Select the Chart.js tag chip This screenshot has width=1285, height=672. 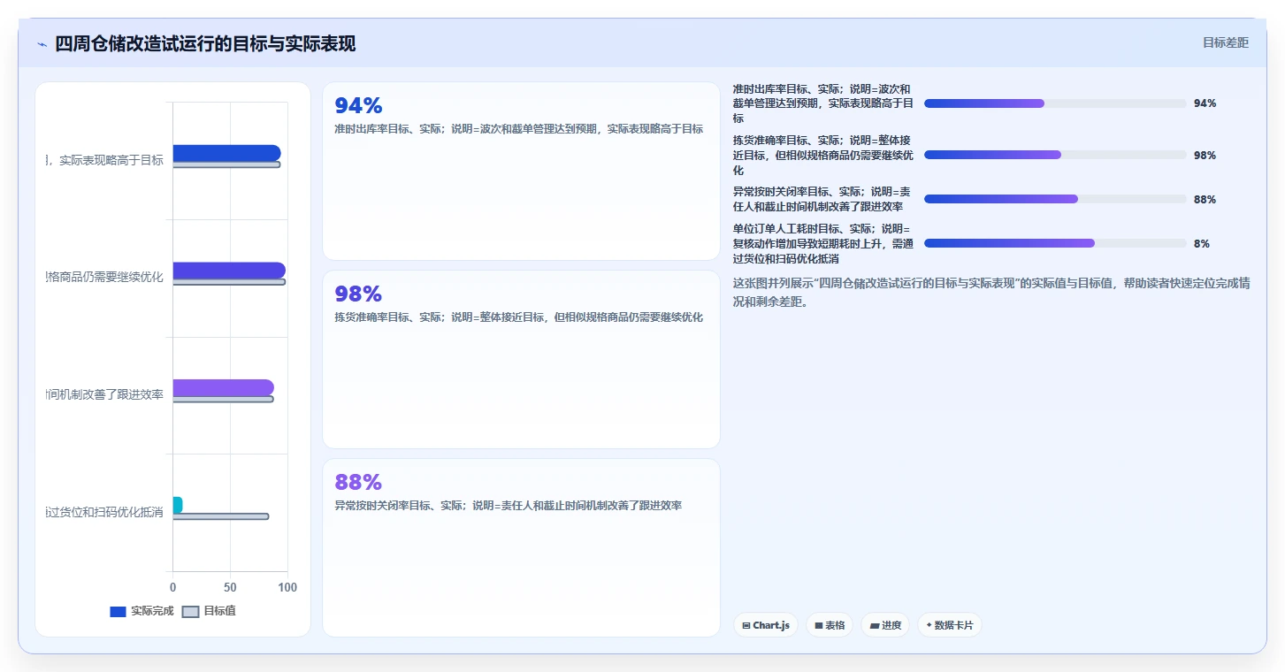click(x=765, y=625)
